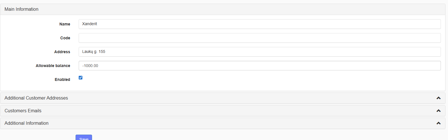This screenshot has width=448, height=140.
Task: Expand the Additional Information panel heading
Action: click(x=26, y=123)
